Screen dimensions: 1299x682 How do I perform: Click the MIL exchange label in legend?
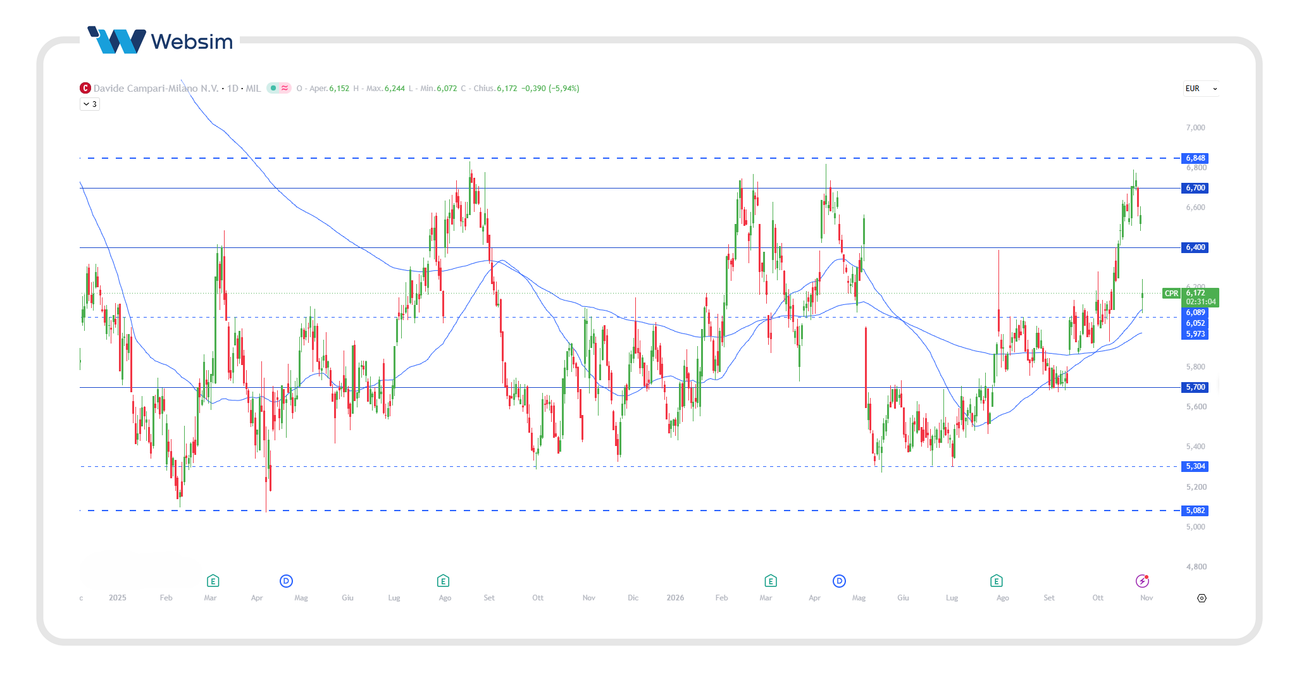(253, 88)
